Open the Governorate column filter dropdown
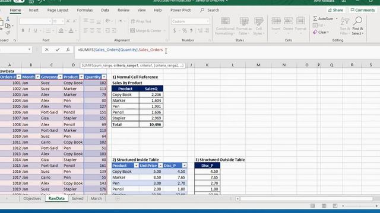Image resolution: width=380 pixels, height=213 pixels. pyautogui.click(x=60, y=77)
